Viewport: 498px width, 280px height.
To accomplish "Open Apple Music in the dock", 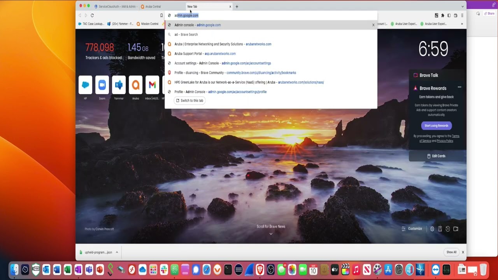I will (x=356, y=269).
